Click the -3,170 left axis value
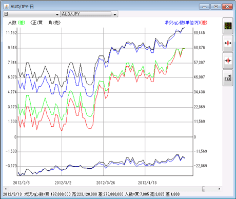 point(11,166)
